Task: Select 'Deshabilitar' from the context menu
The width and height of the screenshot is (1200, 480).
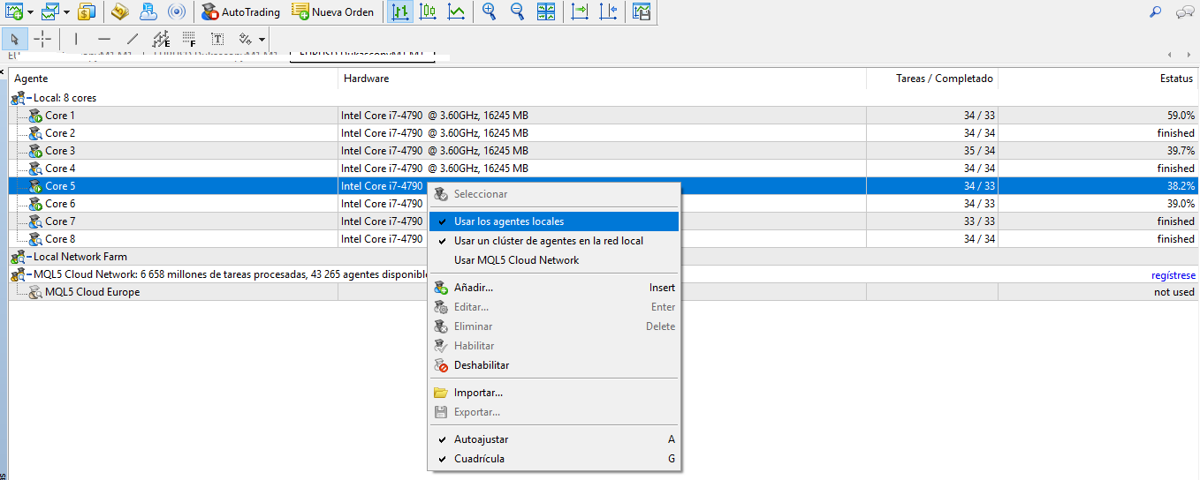Action: pyautogui.click(x=482, y=365)
